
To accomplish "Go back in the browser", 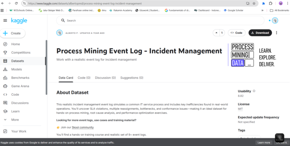I will tap(2, 3).
